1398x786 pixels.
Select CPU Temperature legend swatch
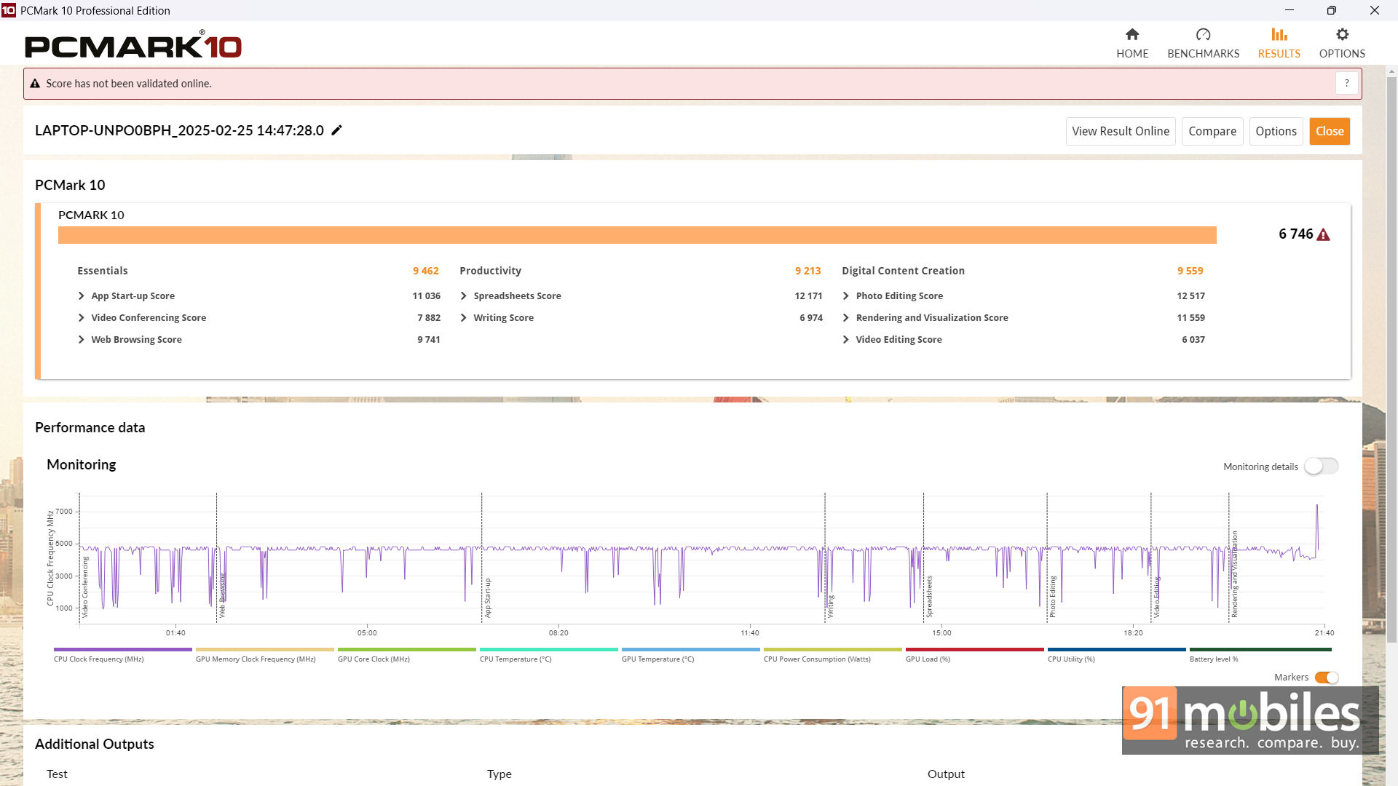point(548,649)
